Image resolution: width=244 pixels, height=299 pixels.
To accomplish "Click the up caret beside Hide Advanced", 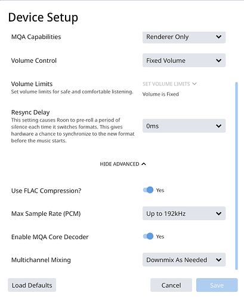I will [x=144, y=164].
